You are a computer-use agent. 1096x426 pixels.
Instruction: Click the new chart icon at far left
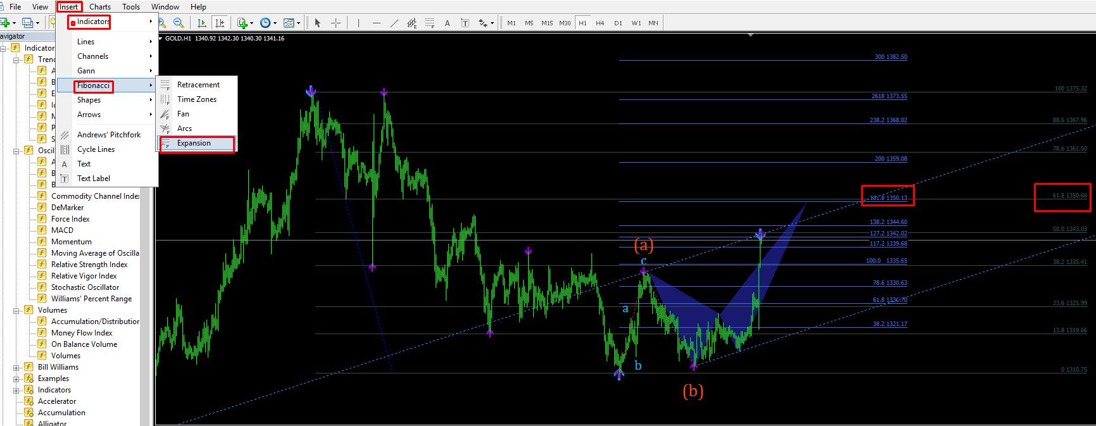tap(5, 23)
